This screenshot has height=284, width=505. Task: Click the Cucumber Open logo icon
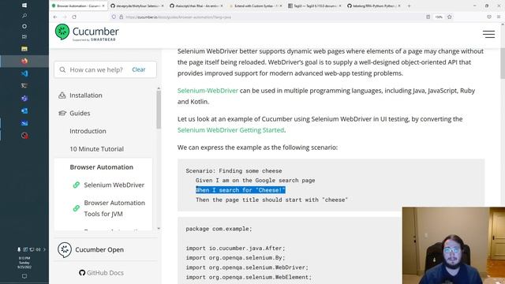pyautogui.click(x=65, y=249)
